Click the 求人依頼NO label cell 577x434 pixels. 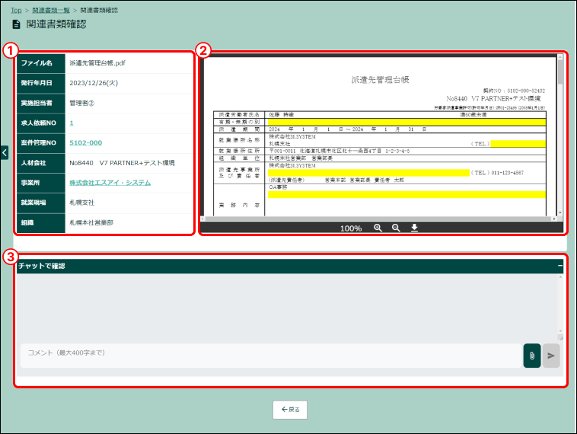(x=41, y=123)
